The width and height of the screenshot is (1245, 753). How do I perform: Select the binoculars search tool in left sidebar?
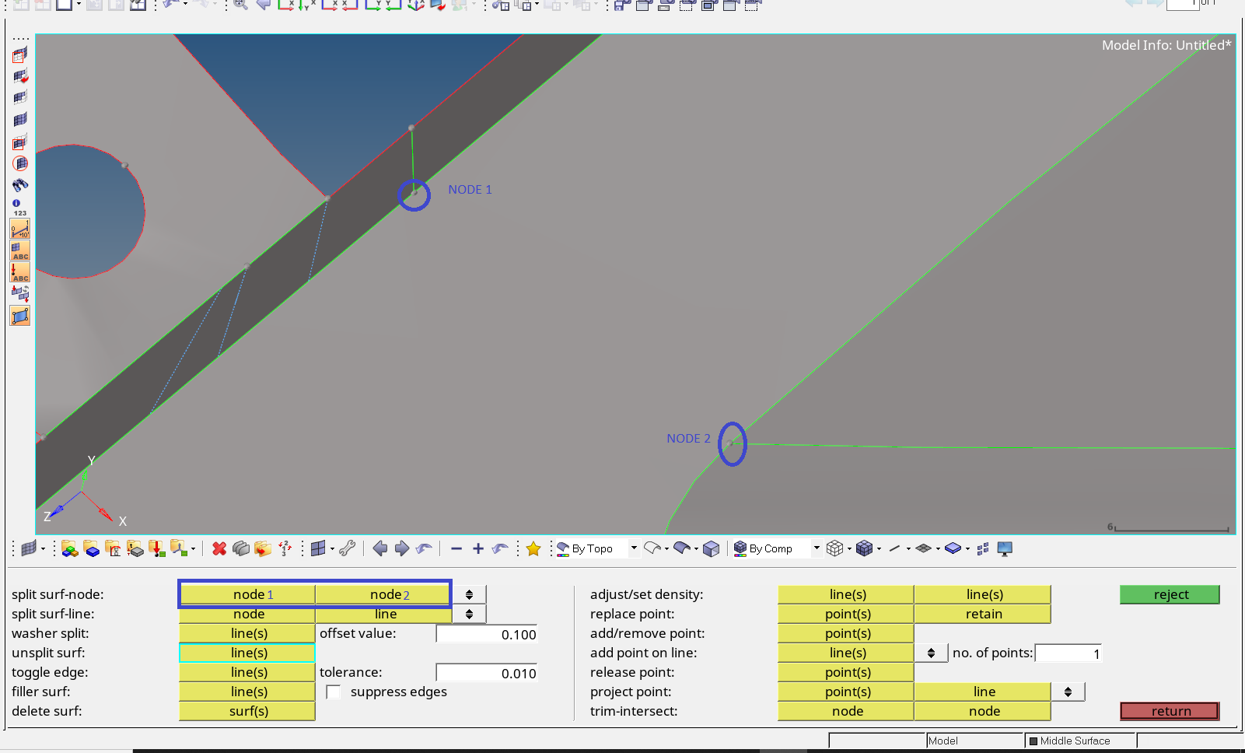[x=19, y=184]
